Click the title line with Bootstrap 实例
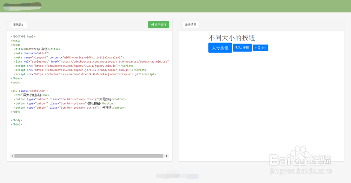Image resolution: width=351 pixels, height=183 pixels. [x=37, y=49]
